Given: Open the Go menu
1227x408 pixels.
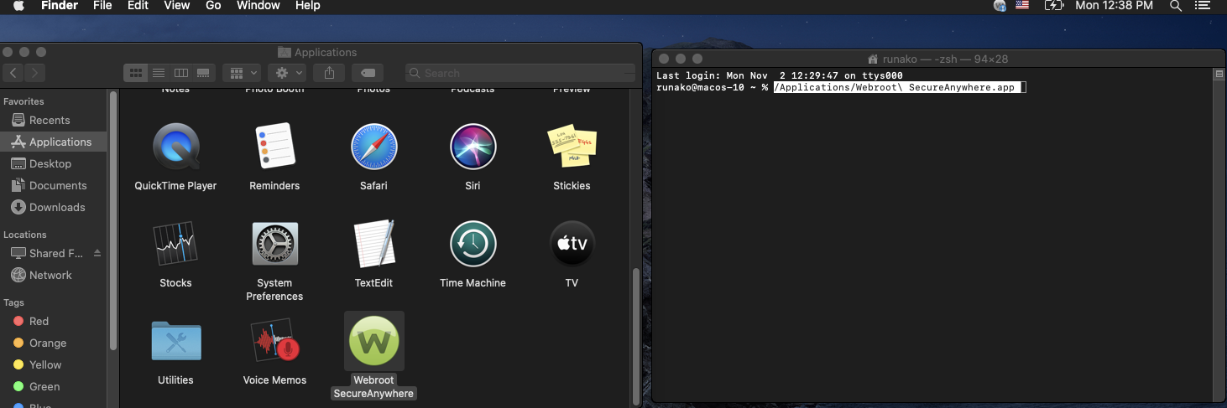Looking at the screenshot, I should click(213, 6).
